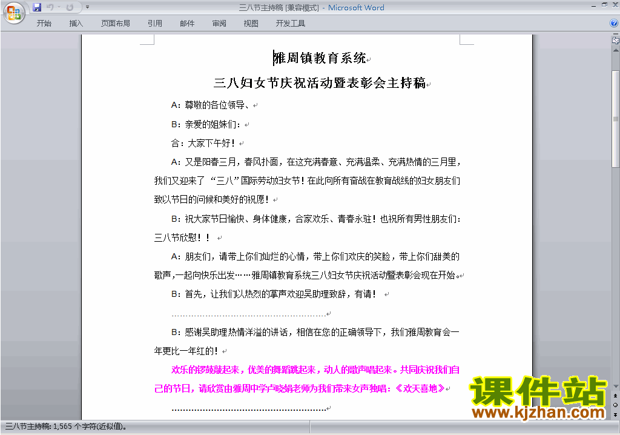620x435 pixels.
Task: Click the line starting A：又是阳春三月
Action: tap(316, 162)
